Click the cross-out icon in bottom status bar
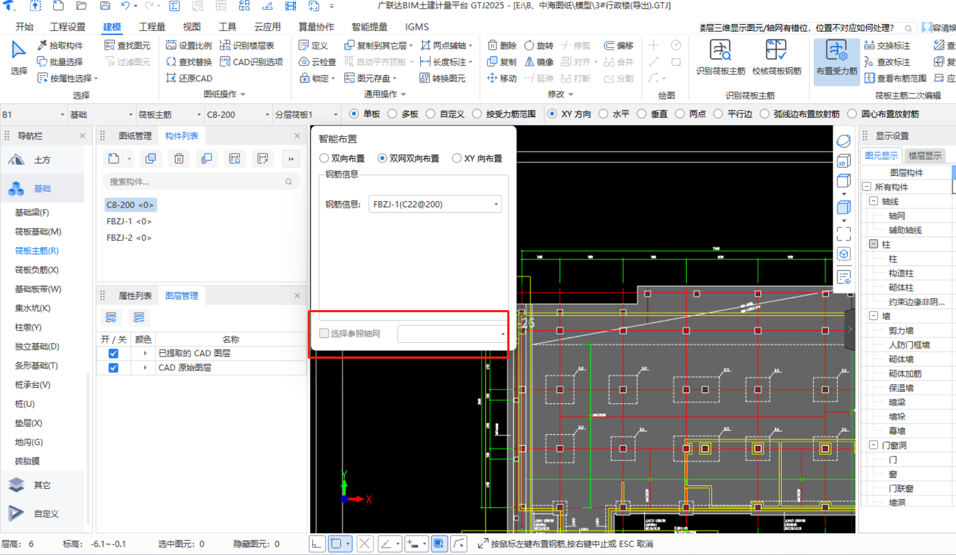Screen dimensions: 956x555 [x=365, y=544]
